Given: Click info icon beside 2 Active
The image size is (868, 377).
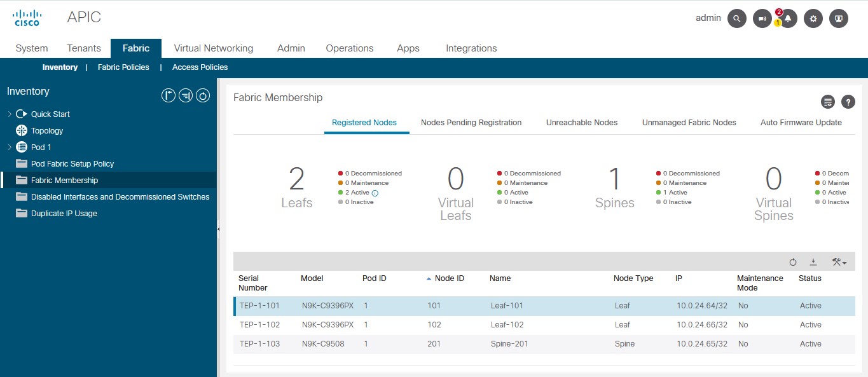Looking at the screenshot, I should point(375,193).
